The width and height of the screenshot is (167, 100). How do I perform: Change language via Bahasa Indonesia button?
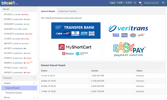pos(151,3)
